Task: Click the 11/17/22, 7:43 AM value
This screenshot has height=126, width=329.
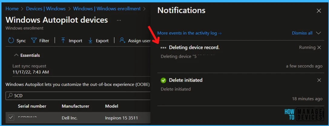Action: (31, 72)
